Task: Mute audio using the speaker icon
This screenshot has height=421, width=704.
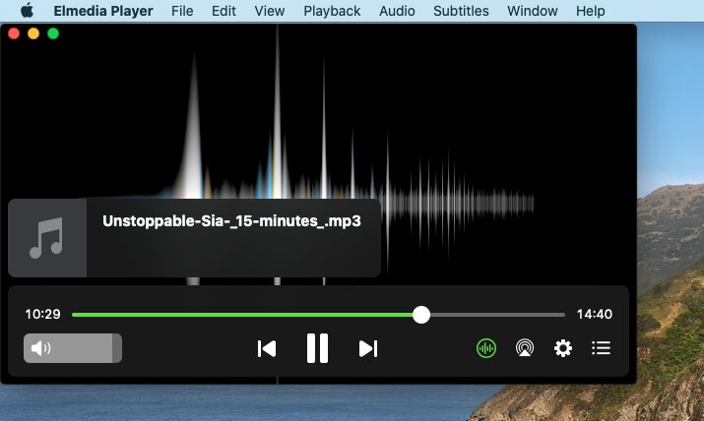Action: coord(40,348)
